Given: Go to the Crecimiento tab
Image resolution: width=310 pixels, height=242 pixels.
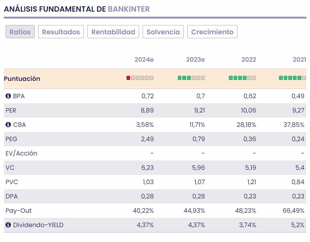Looking at the screenshot, I should (212, 32).
